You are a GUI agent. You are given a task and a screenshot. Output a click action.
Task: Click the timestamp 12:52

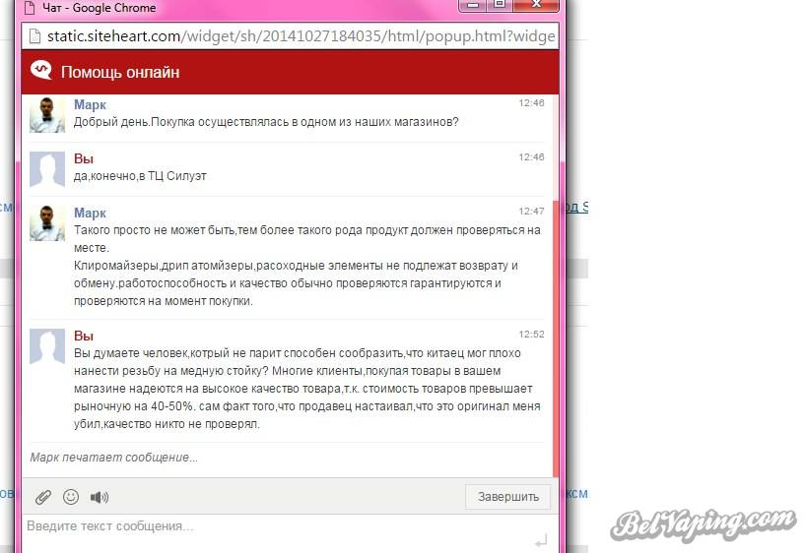(x=531, y=335)
